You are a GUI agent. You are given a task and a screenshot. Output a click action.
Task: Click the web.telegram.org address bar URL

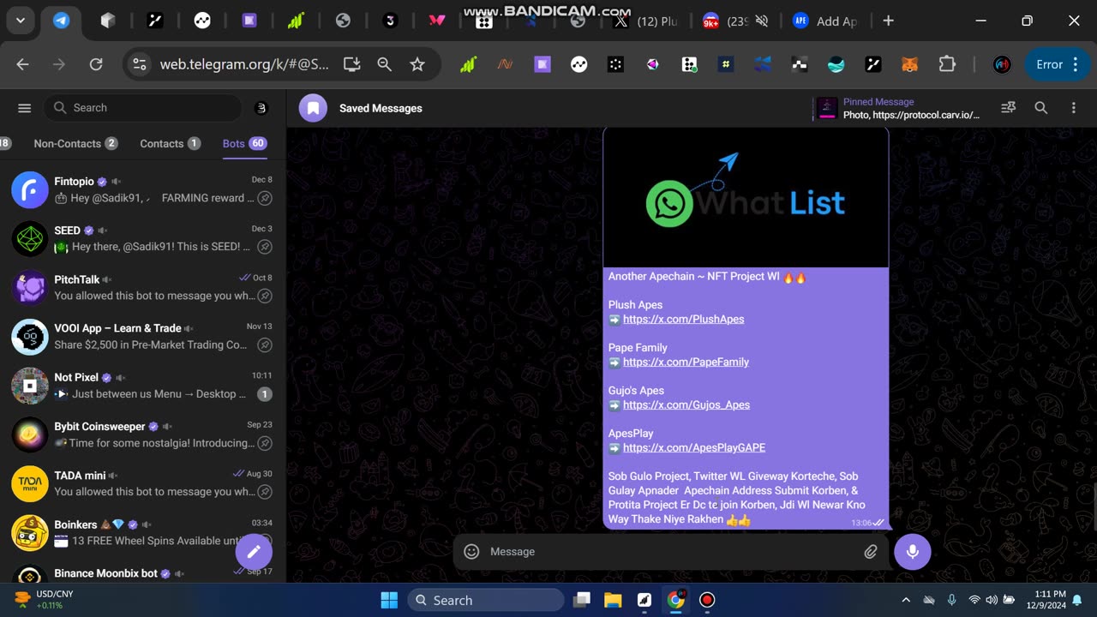pyautogui.click(x=244, y=64)
